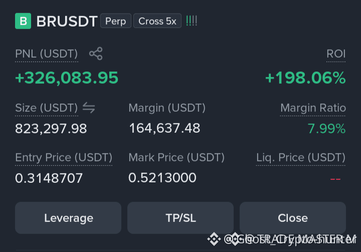Click the Binance logo in the watermark
361x252 pixels.
[214, 239]
